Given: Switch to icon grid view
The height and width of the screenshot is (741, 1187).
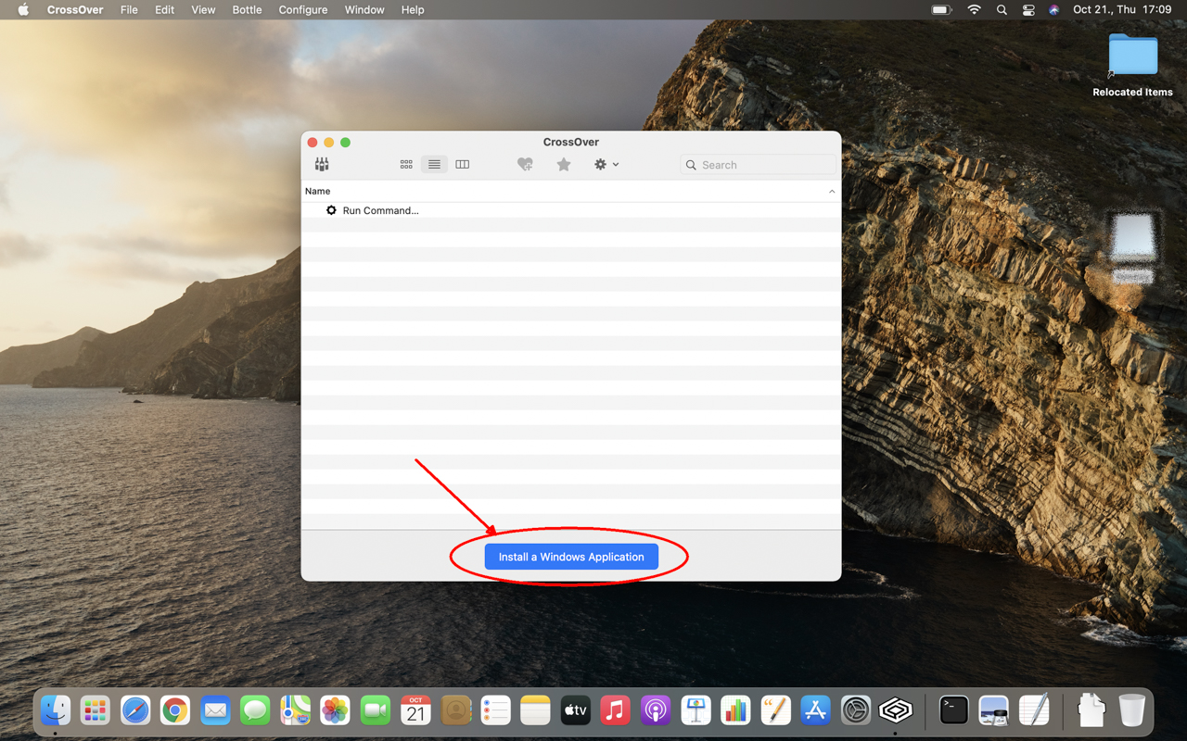Looking at the screenshot, I should 406,164.
